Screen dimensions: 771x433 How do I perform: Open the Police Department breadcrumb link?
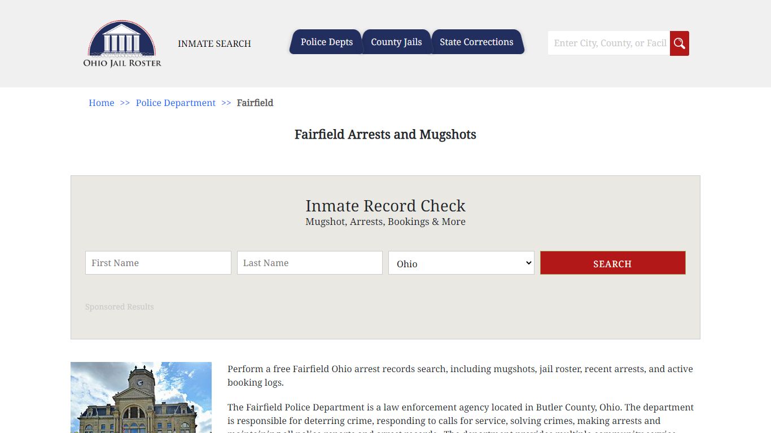coord(176,103)
